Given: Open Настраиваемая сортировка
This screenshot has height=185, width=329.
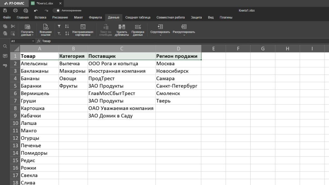Looking at the screenshot, I should (83, 30).
